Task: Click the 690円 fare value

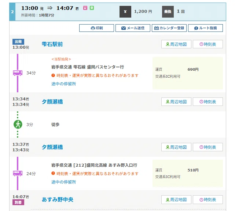Action: pyautogui.click(x=193, y=70)
